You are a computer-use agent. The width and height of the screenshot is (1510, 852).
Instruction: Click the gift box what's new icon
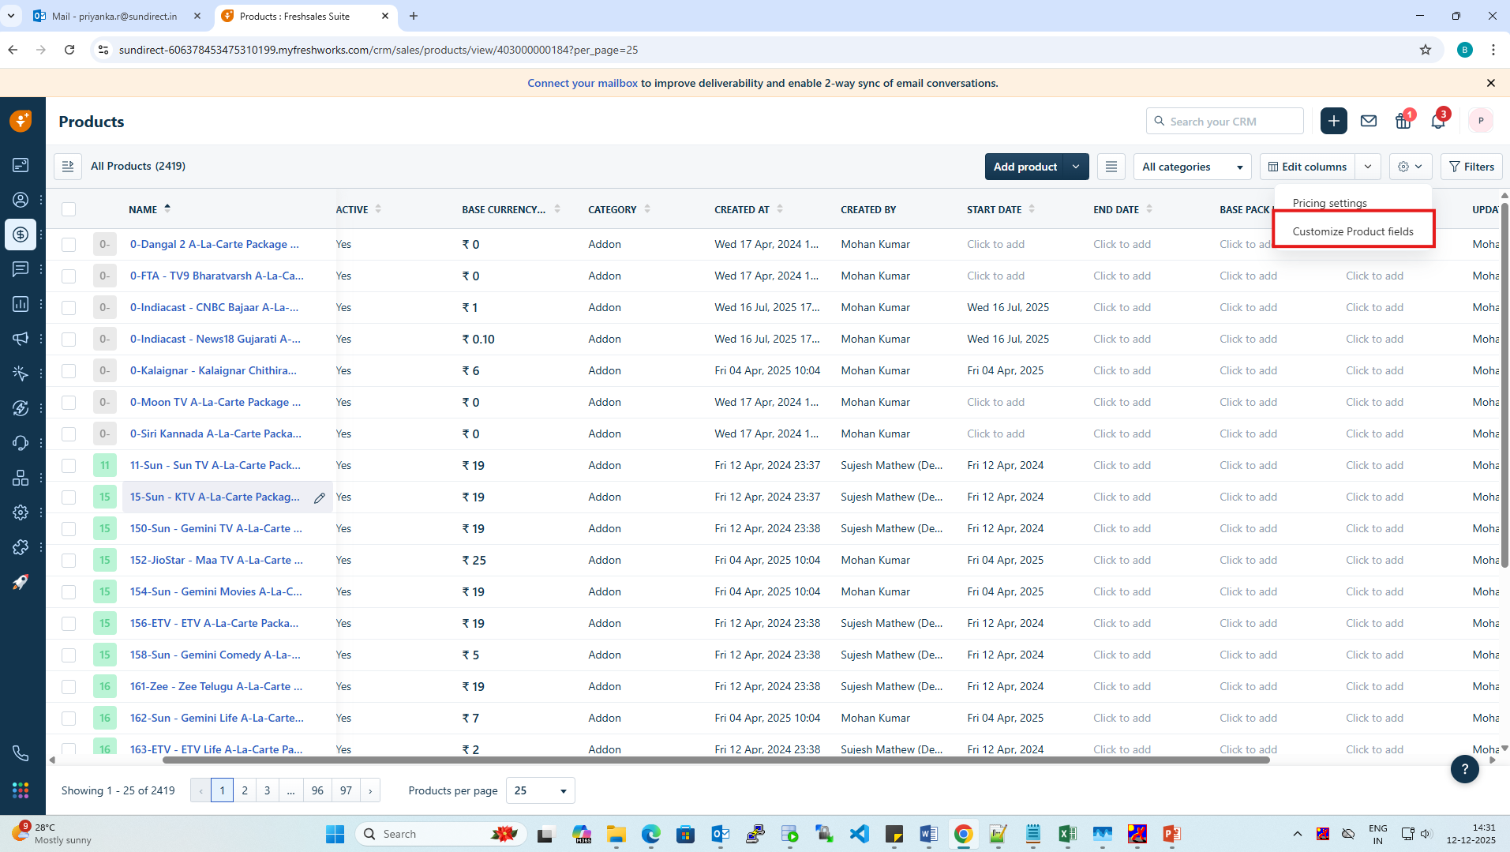(1403, 122)
